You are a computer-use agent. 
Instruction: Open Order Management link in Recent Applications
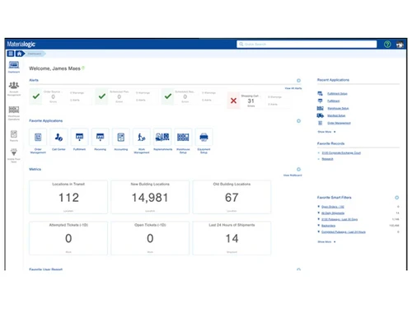339,123
